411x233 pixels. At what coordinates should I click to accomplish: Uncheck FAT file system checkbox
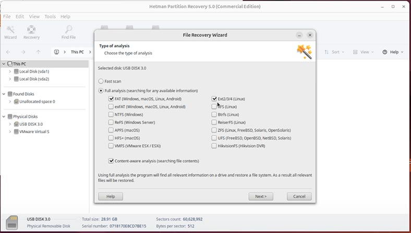coord(111,99)
